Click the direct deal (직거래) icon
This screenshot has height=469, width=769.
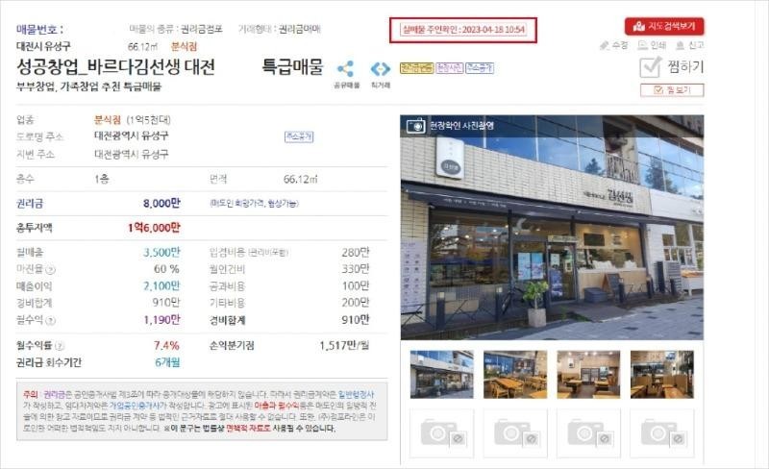tap(381, 68)
